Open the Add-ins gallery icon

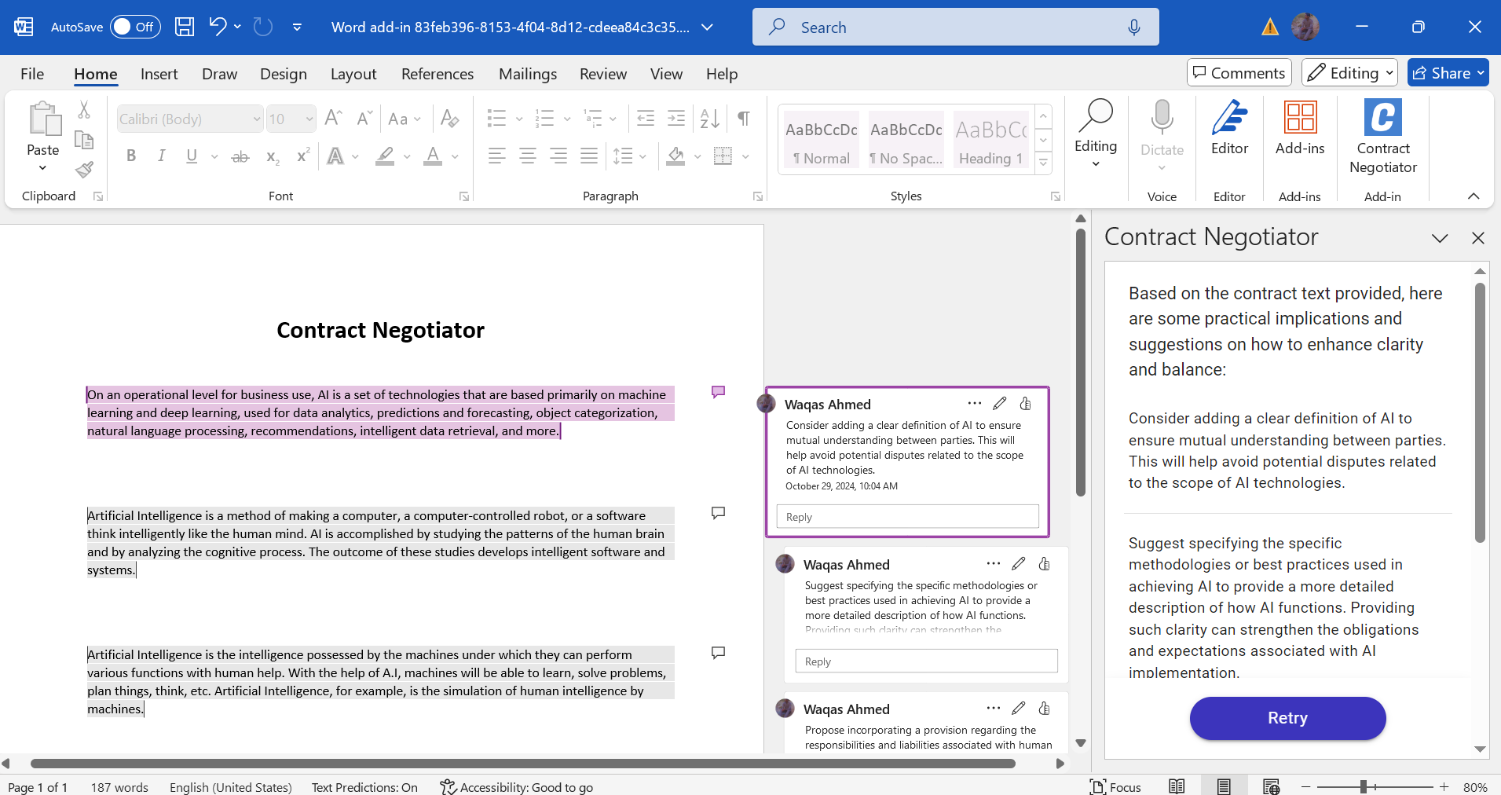(x=1300, y=119)
